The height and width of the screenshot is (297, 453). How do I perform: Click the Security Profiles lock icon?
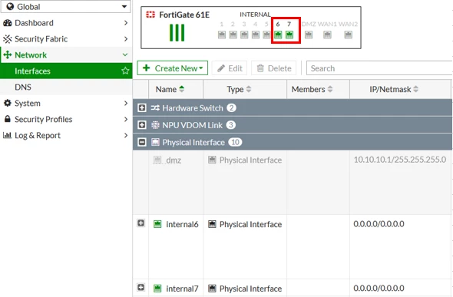tap(8, 119)
